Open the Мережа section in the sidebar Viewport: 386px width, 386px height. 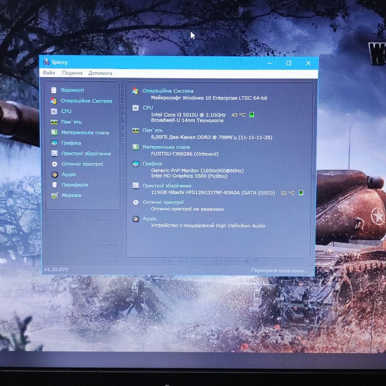pyautogui.click(x=71, y=195)
